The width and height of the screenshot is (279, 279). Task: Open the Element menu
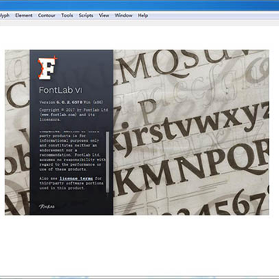[x=24, y=15]
